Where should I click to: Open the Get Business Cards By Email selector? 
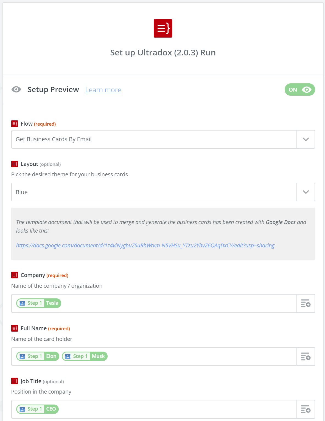pos(154,139)
